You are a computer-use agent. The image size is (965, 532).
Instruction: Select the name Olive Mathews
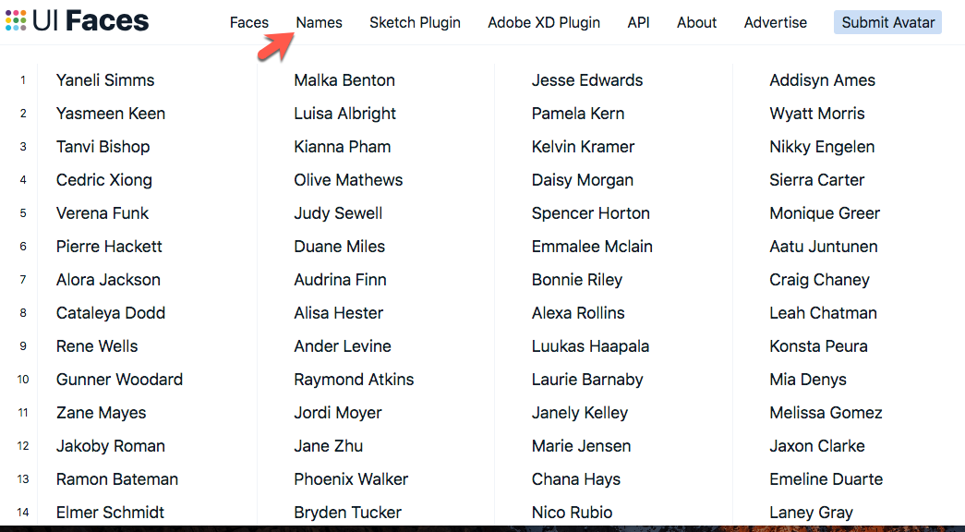(x=348, y=180)
